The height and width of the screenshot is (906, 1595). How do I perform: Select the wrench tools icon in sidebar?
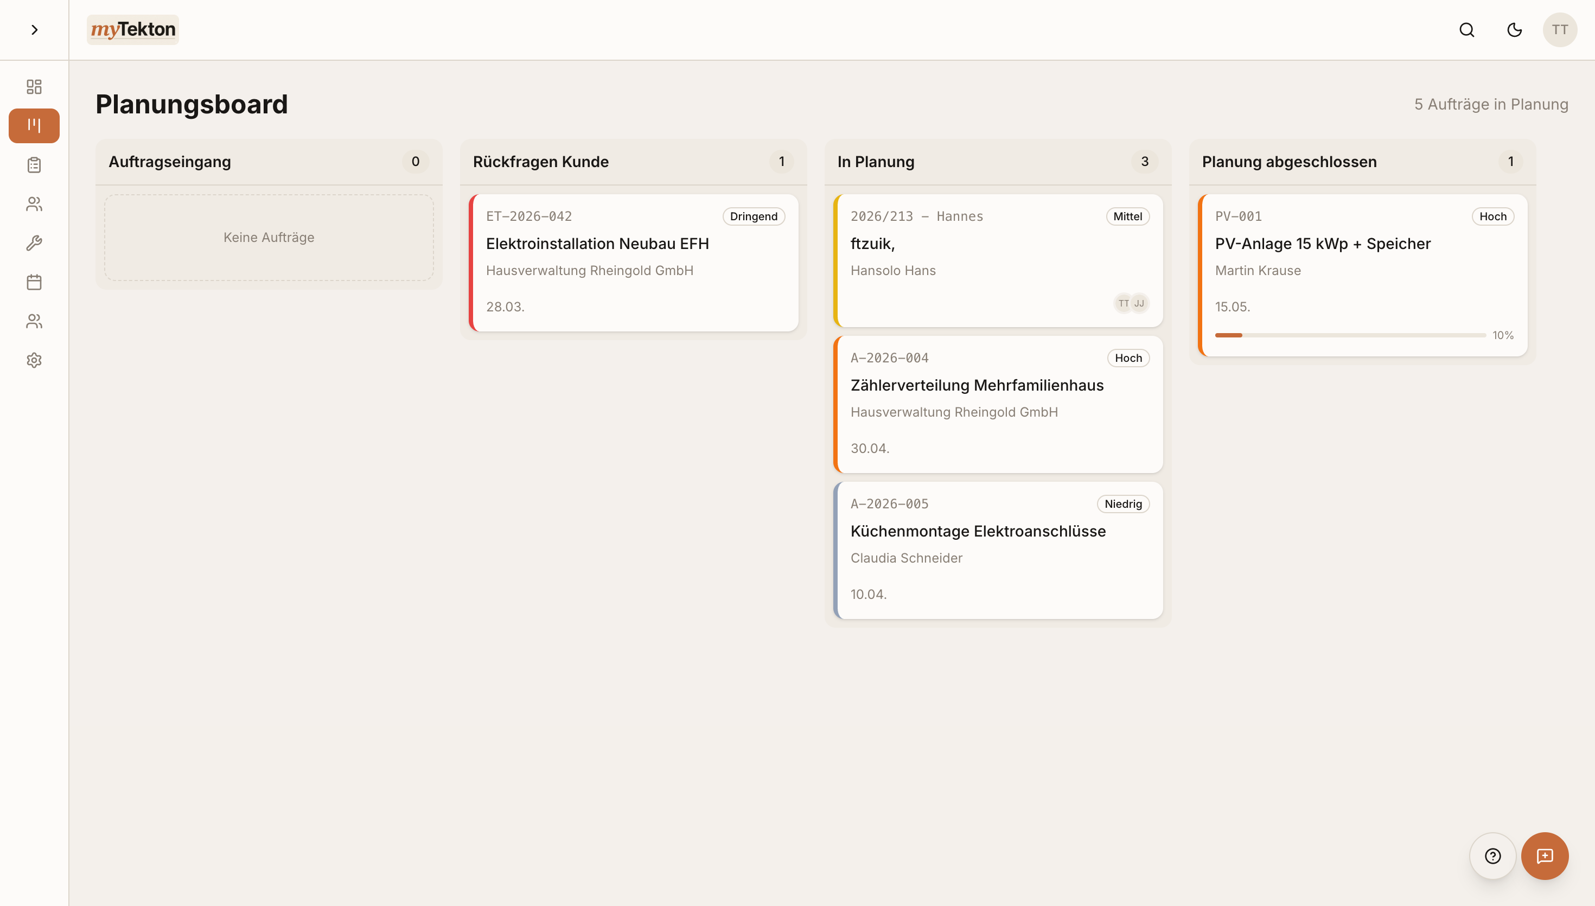(x=34, y=243)
